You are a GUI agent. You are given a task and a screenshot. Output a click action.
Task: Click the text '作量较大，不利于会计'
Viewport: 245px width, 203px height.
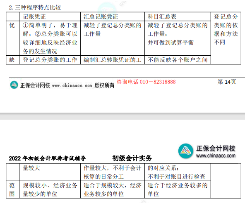pos(112,168)
